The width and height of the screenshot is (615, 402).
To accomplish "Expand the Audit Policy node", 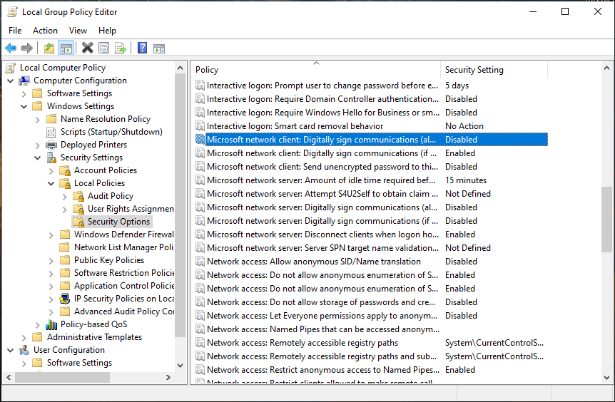I will pyautogui.click(x=65, y=197).
